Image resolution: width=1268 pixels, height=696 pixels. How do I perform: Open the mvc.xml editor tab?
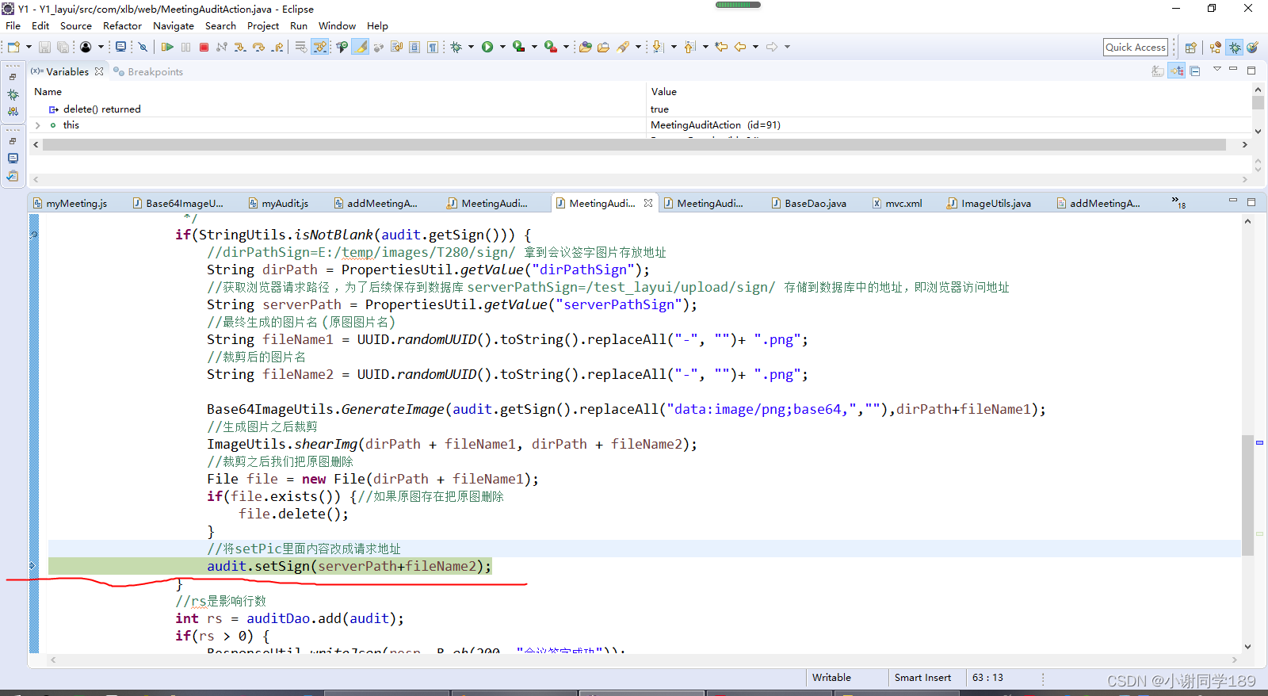point(897,203)
